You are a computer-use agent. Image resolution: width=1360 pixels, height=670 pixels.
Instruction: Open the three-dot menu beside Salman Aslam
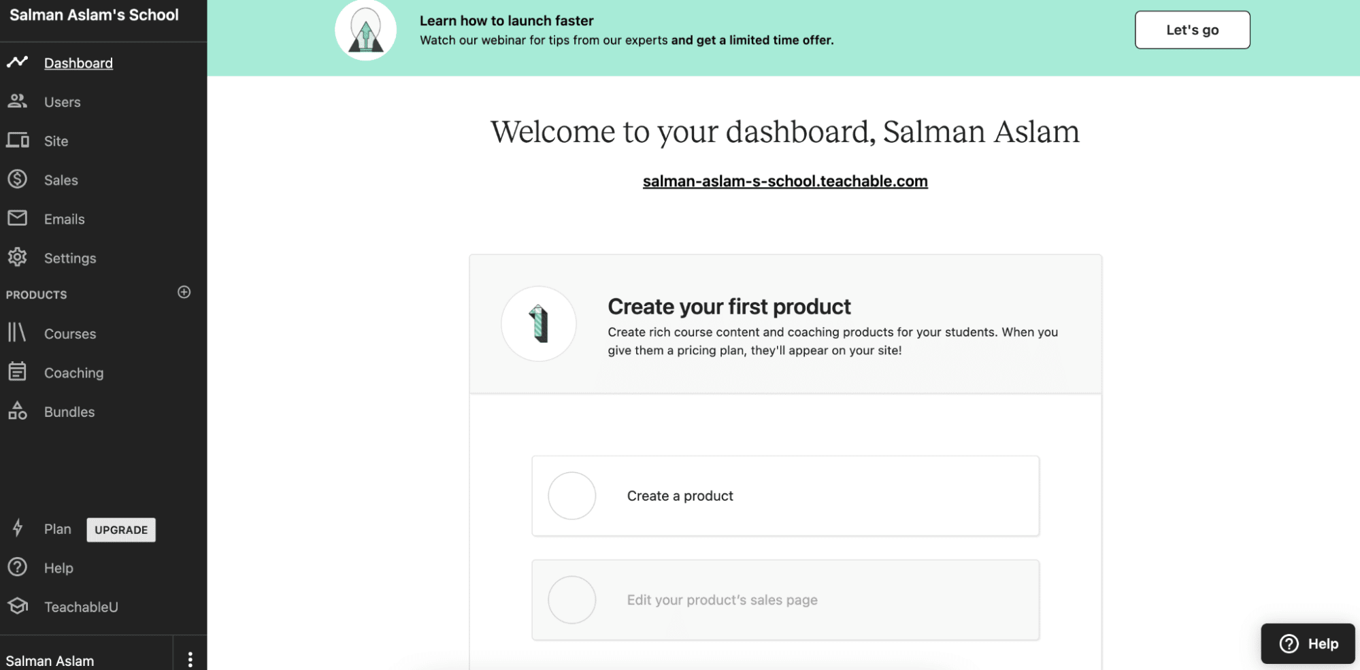tap(190, 659)
